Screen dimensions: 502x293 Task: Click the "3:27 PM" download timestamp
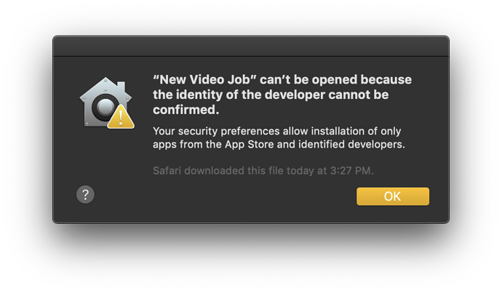351,171
